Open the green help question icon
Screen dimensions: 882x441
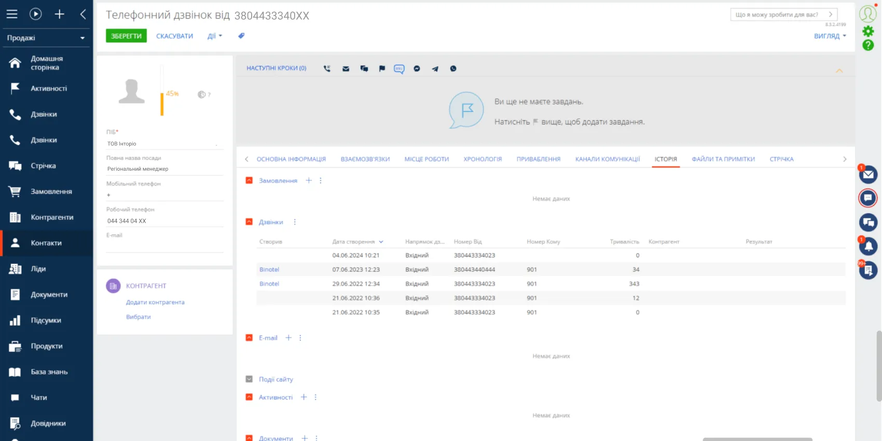point(868,45)
